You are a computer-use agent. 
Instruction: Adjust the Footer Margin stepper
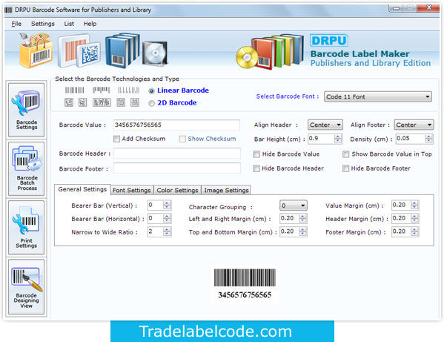point(414,231)
